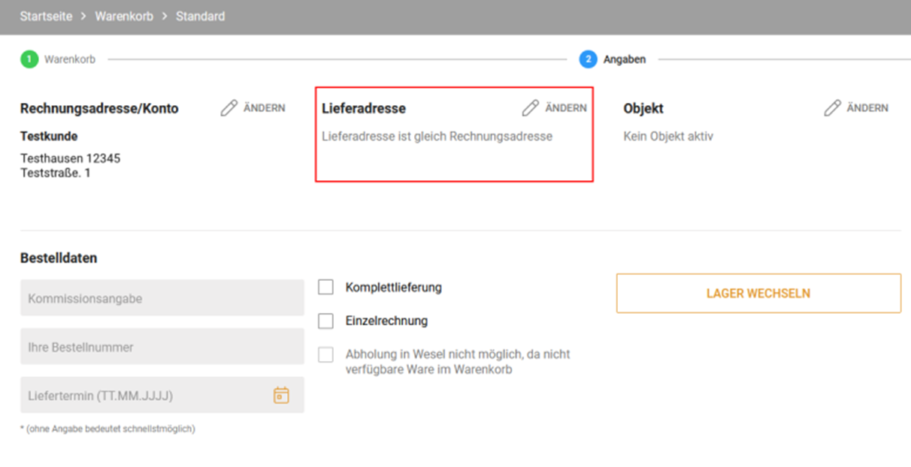Click the blue step 2 circle
The width and height of the screenshot is (911, 467).
click(588, 59)
